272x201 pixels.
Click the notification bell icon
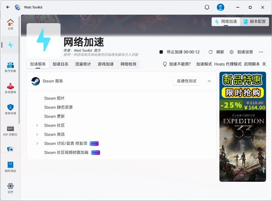pyautogui.click(x=207, y=7)
